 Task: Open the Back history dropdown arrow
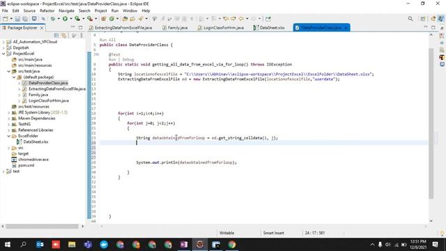tap(247, 19)
